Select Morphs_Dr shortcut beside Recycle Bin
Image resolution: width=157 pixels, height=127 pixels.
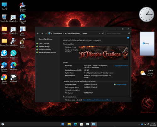[x=14, y=18]
